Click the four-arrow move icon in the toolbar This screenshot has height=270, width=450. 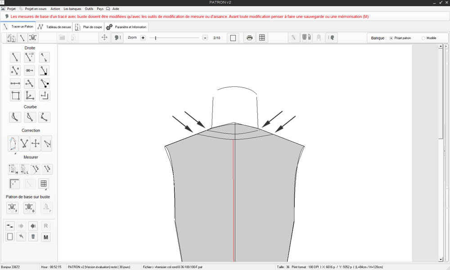pos(104,38)
